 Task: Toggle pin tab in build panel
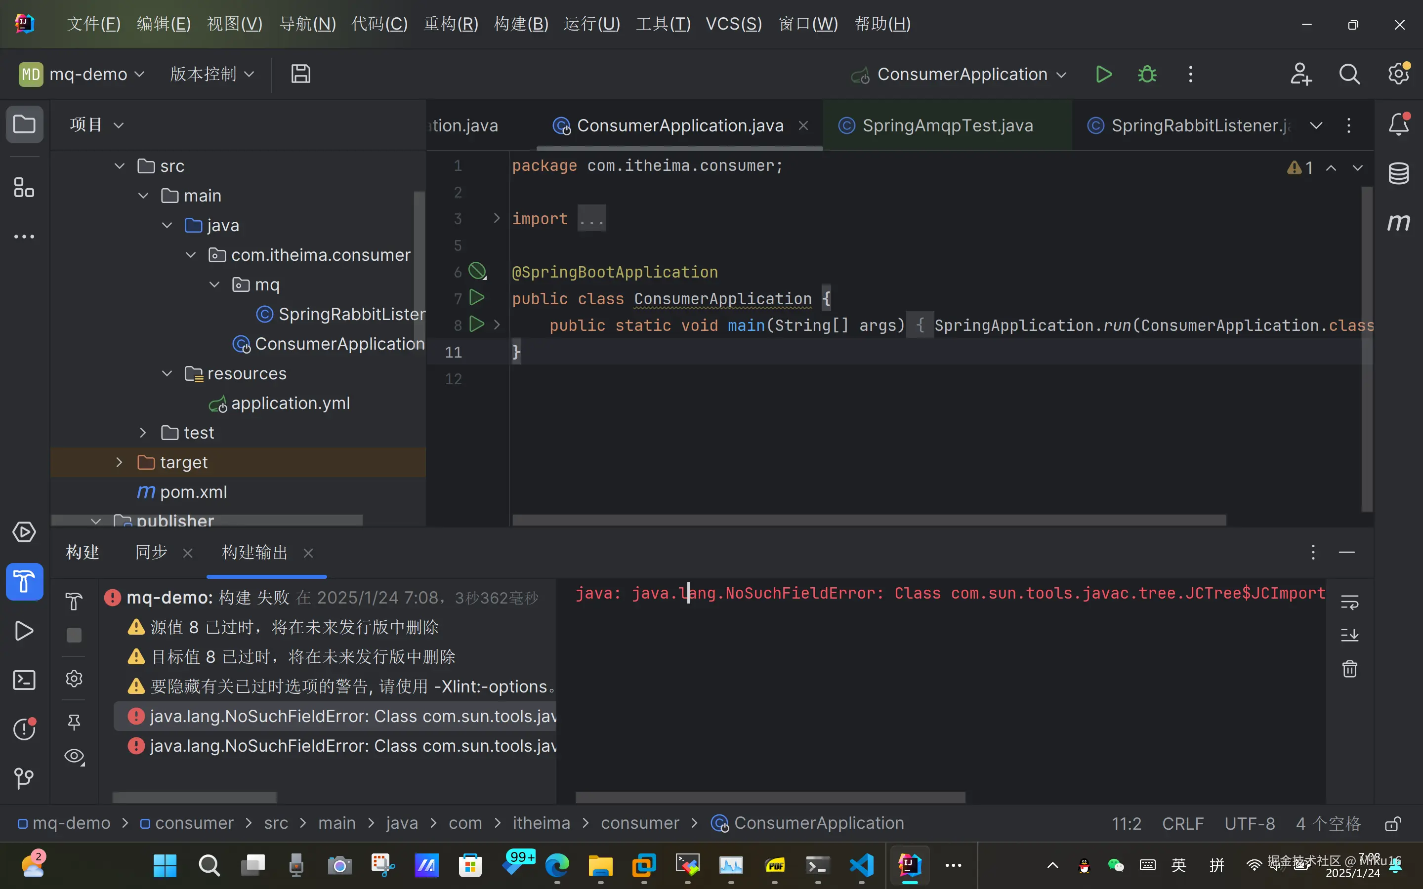point(74,722)
